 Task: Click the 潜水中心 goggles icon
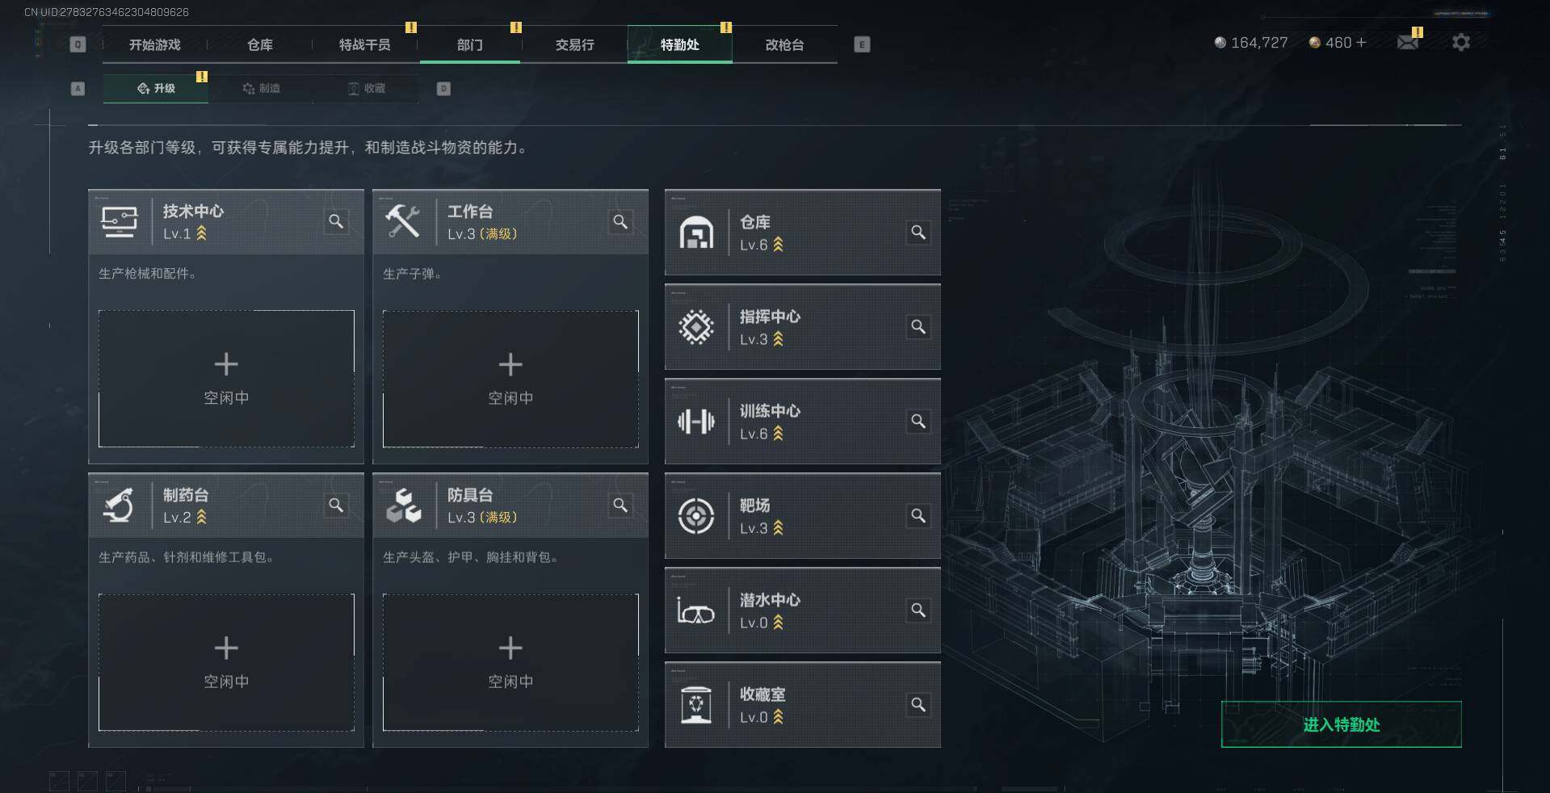tap(695, 610)
